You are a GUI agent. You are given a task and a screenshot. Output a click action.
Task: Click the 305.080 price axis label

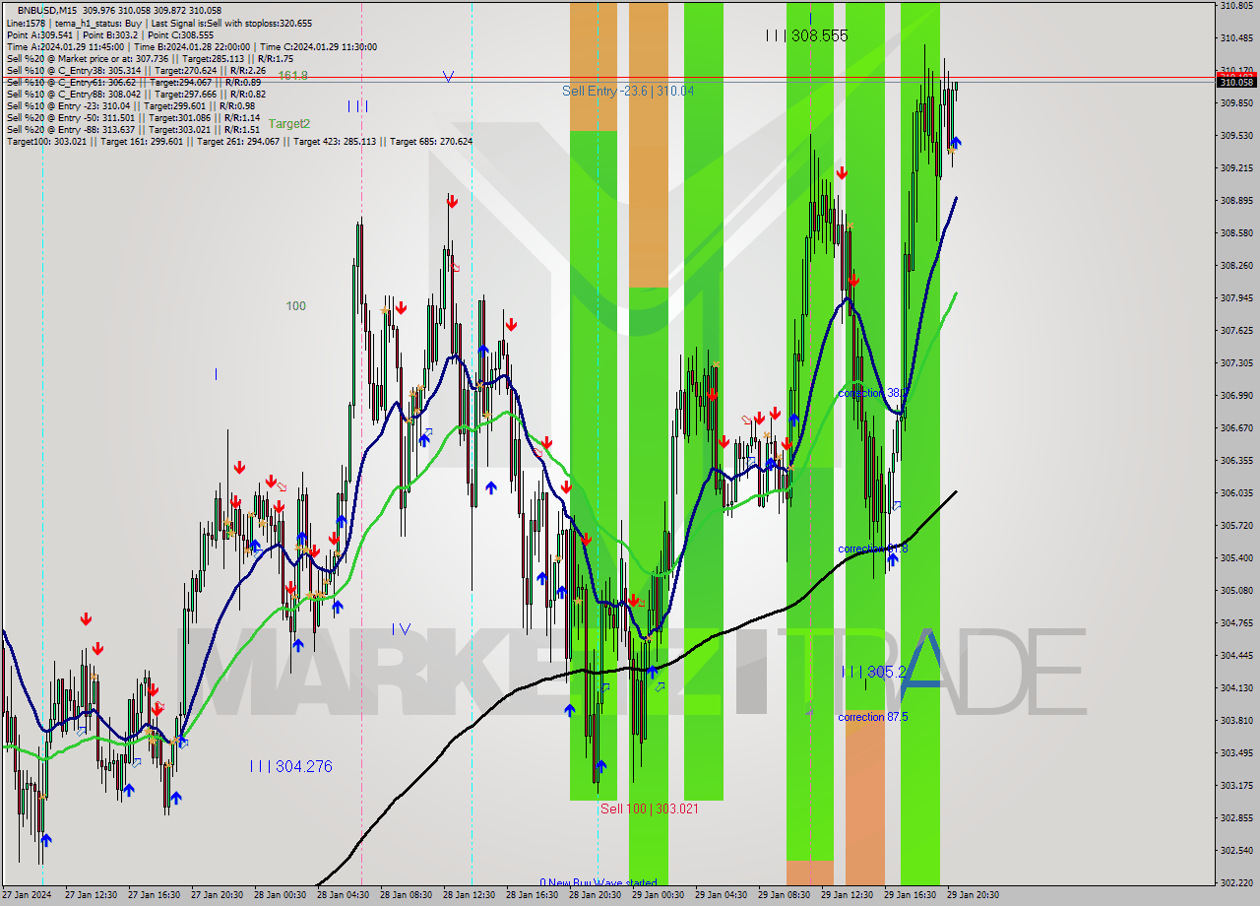(1236, 591)
